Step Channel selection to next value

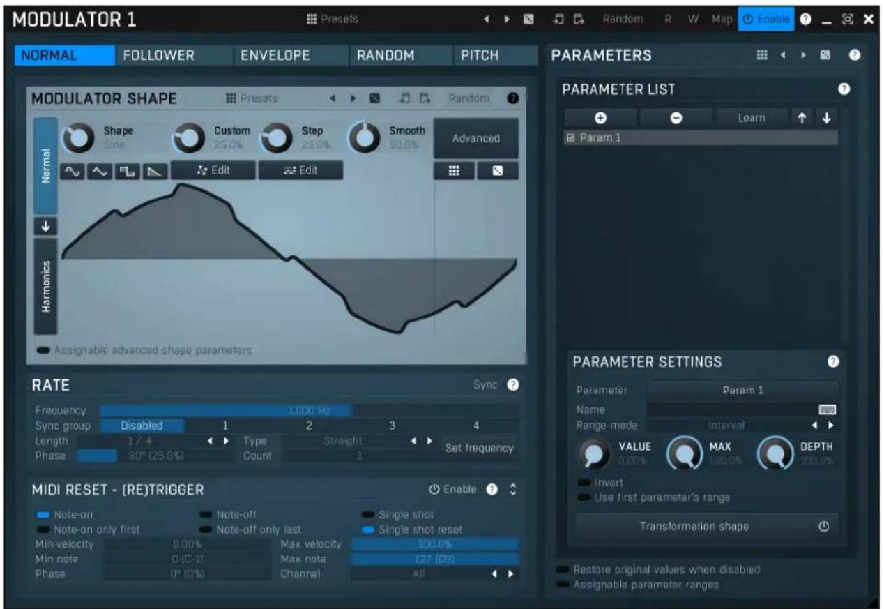[x=510, y=573]
